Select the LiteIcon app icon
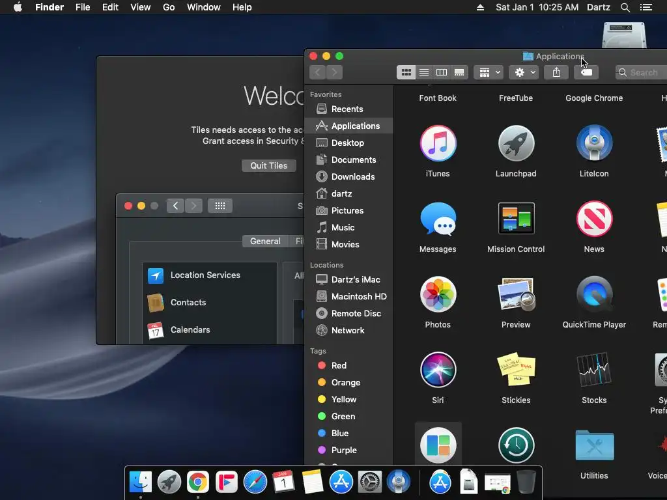 click(594, 143)
